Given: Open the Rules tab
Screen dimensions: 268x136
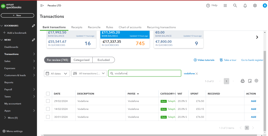Looking at the screenshot, I should pos(110,27).
